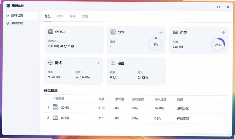The image size is (235, 139).
Task: Select the 20 GB disk row label
Action: point(65,108)
